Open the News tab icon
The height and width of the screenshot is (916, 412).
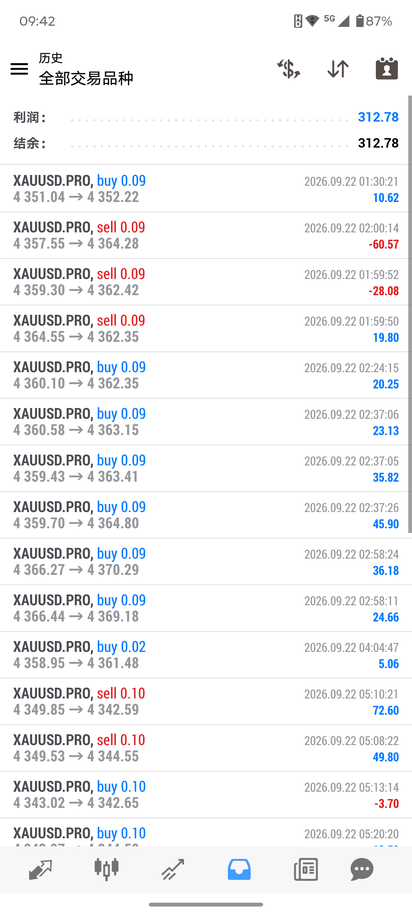point(306,869)
